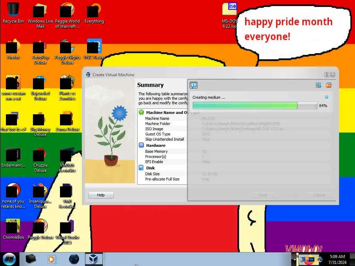
Task: Click the dimmed Back button
Action: point(263,195)
